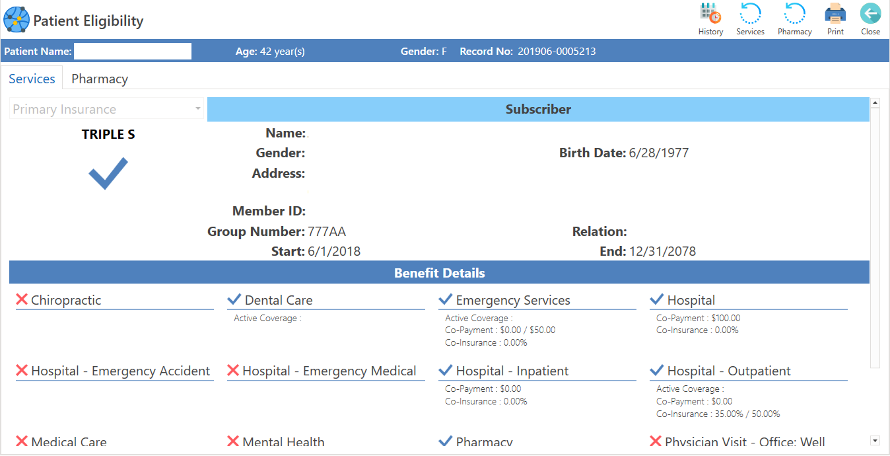890x456 pixels.
Task: Click the Subscriber section header
Action: [538, 110]
